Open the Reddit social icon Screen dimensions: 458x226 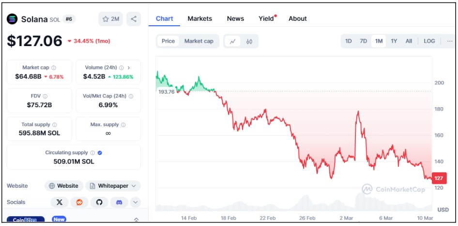coord(79,202)
